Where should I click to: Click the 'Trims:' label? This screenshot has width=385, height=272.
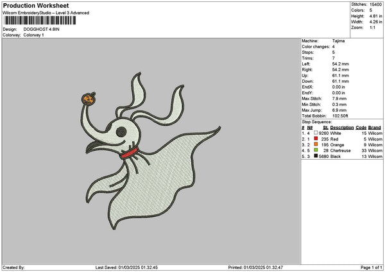pyautogui.click(x=307, y=58)
